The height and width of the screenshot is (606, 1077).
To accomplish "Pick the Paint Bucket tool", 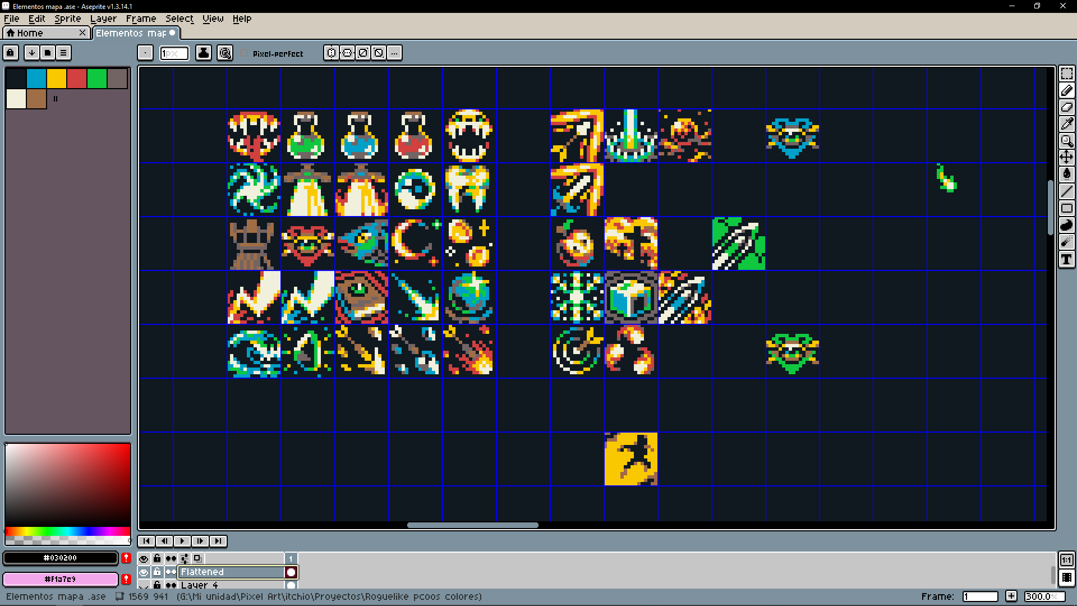I will 1066,174.
